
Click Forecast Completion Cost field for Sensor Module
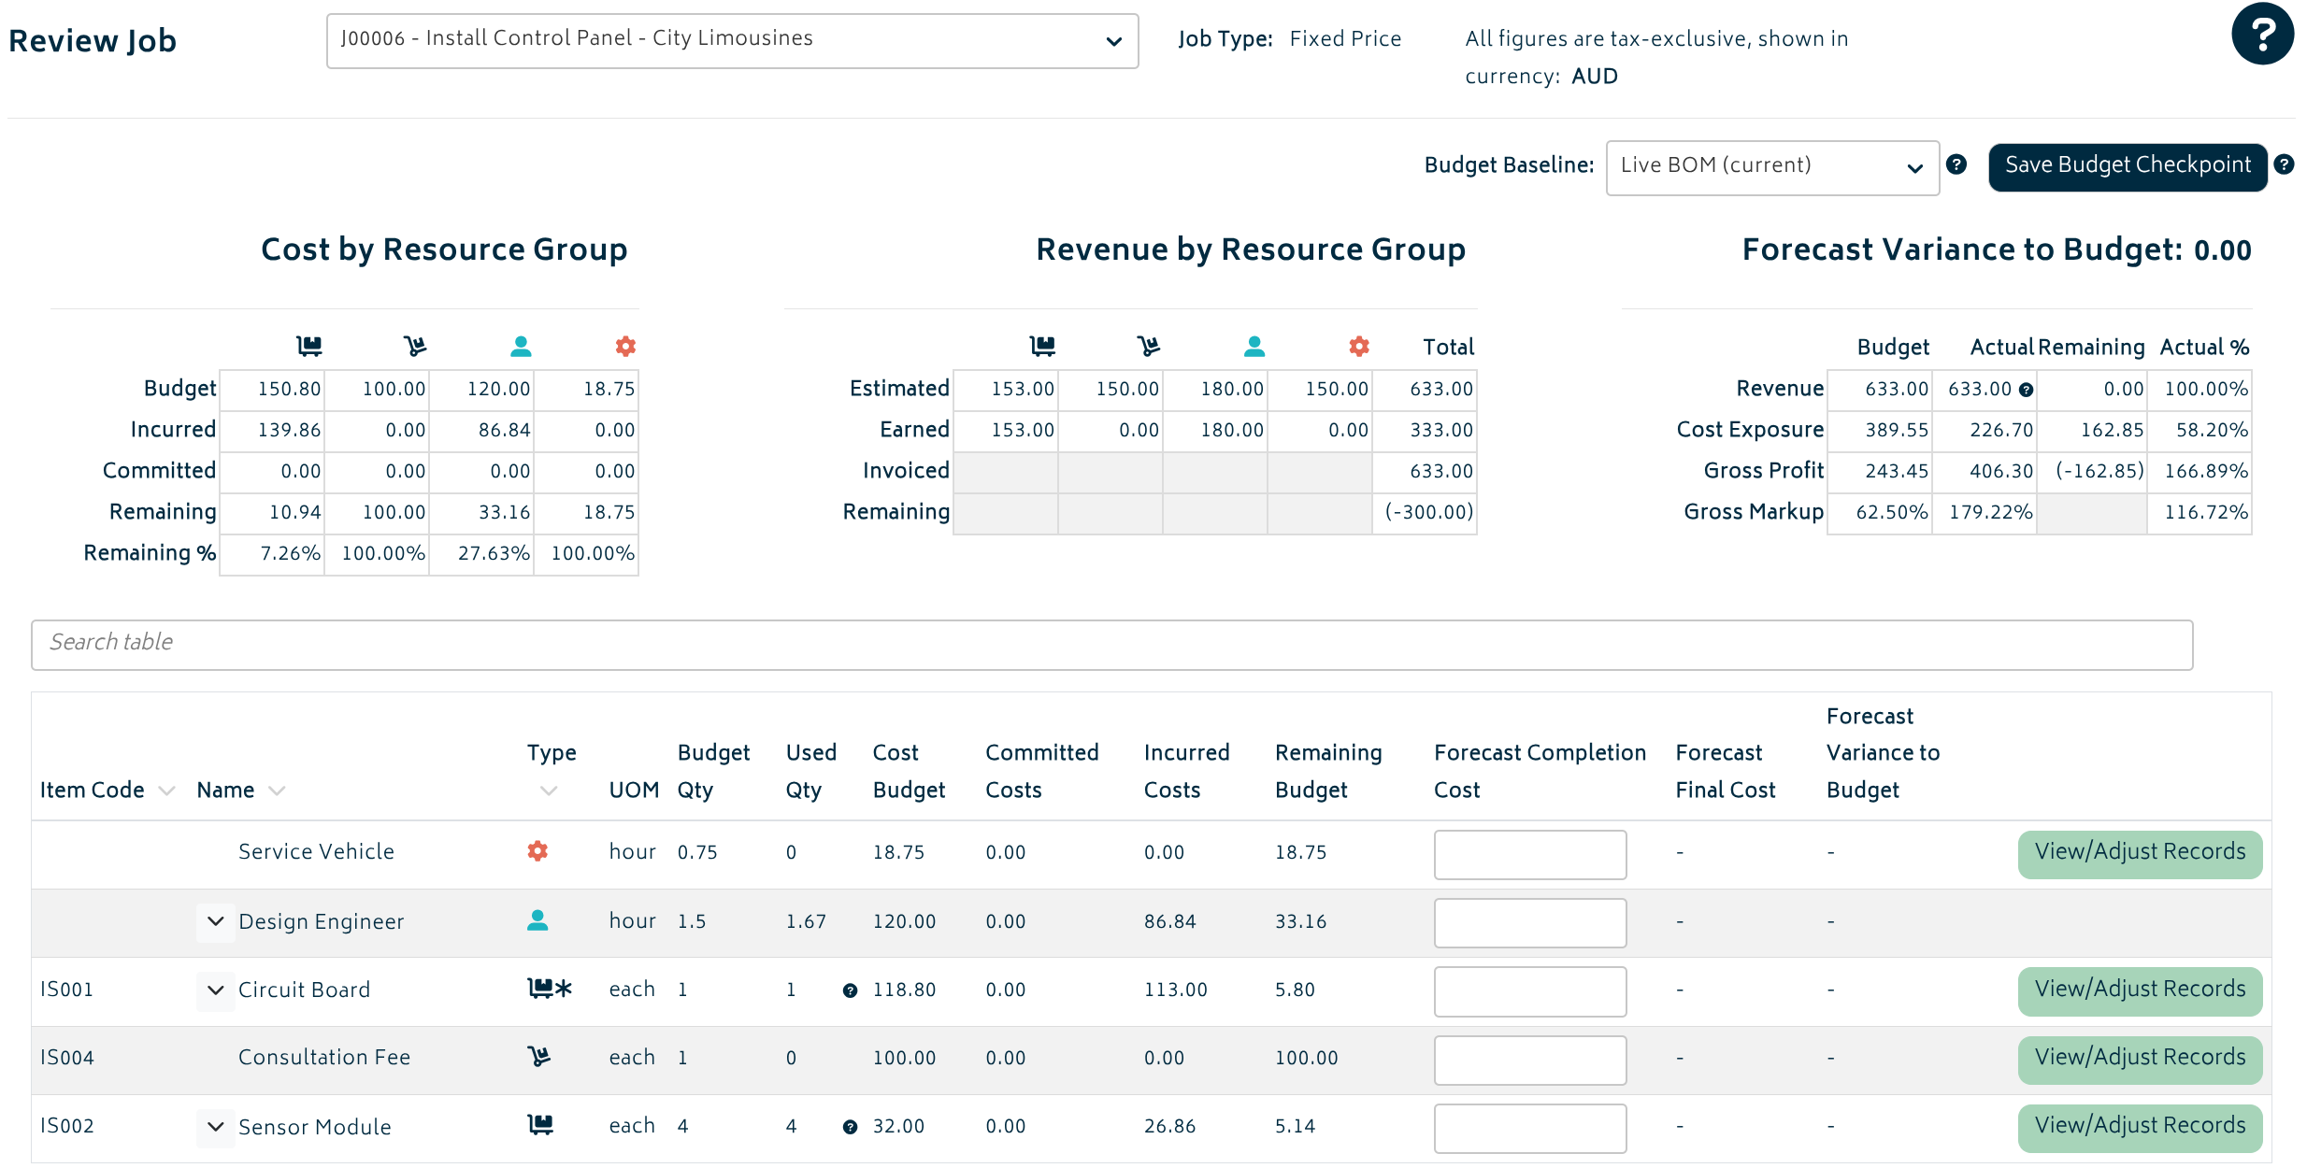pyautogui.click(x=1530, y=1128)
